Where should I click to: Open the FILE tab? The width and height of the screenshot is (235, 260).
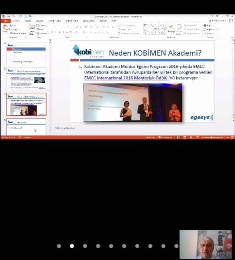pyautogui.click(x=6, y=21)
